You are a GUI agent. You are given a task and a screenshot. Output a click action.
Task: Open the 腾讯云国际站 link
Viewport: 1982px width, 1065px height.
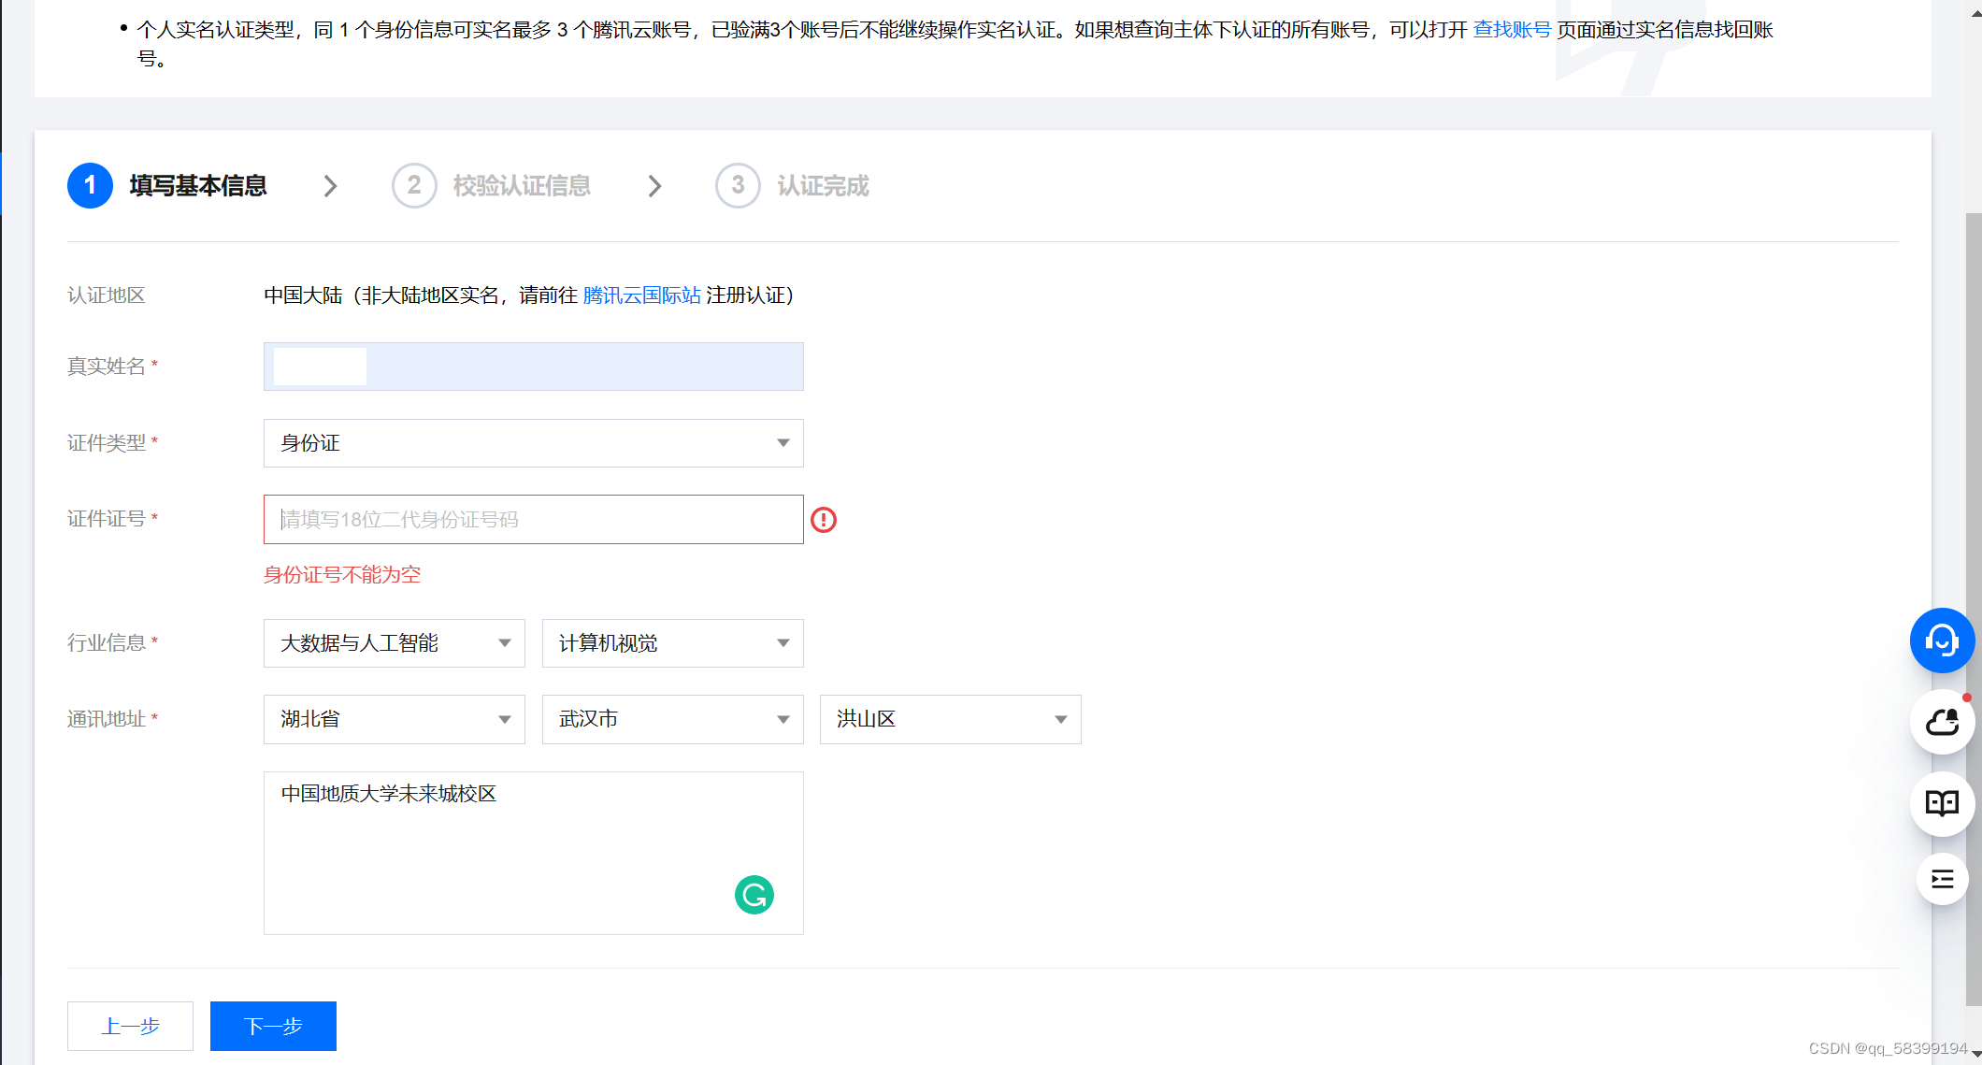pyautogui.click(x=641, y=295)
